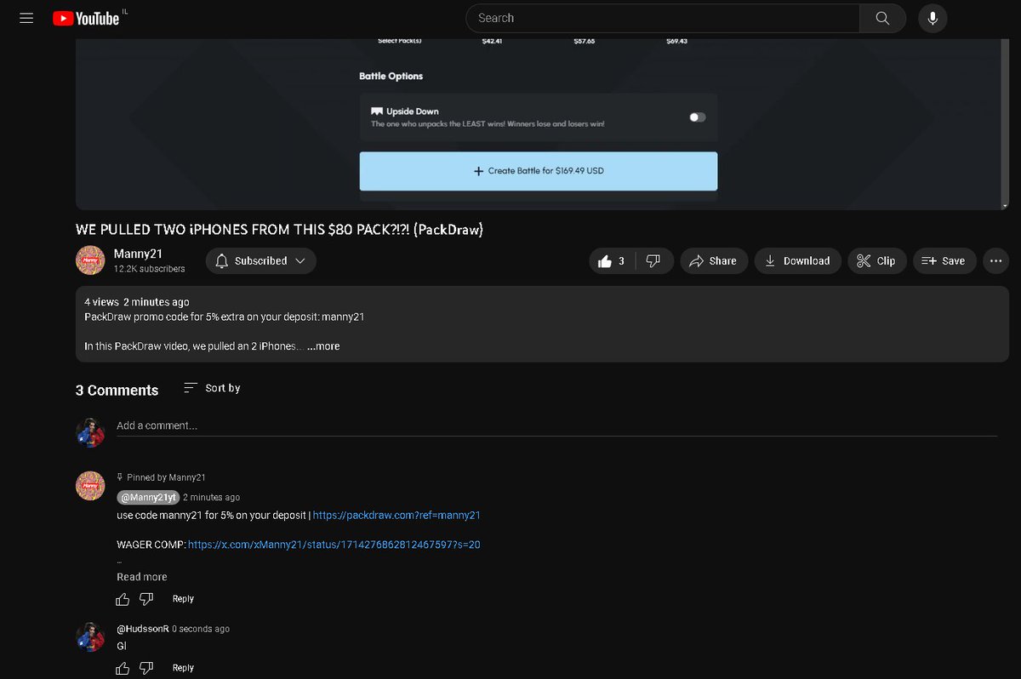Viewport: 1021px width, 679px height.
Task: Go to YouTube home via logo
Action: coord(86,18)
